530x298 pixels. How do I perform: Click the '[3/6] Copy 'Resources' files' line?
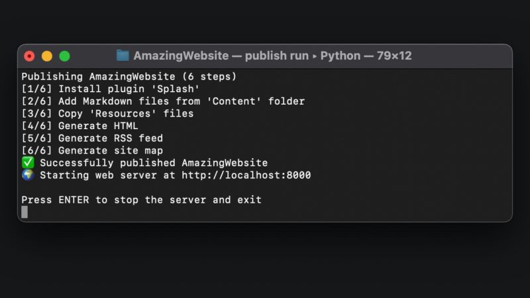click(107, 113)
